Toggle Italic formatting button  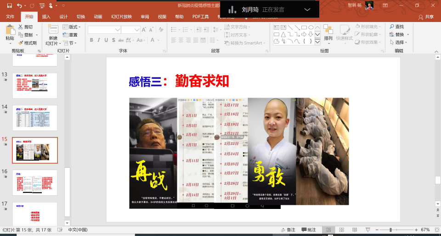coord(99,40)
